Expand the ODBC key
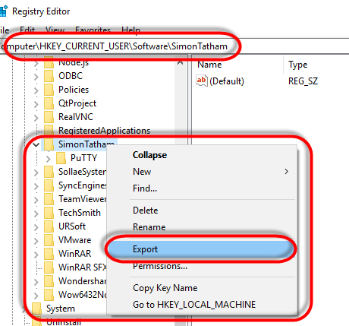The width and height of the screenshot is (349, 326). (36, 77)
